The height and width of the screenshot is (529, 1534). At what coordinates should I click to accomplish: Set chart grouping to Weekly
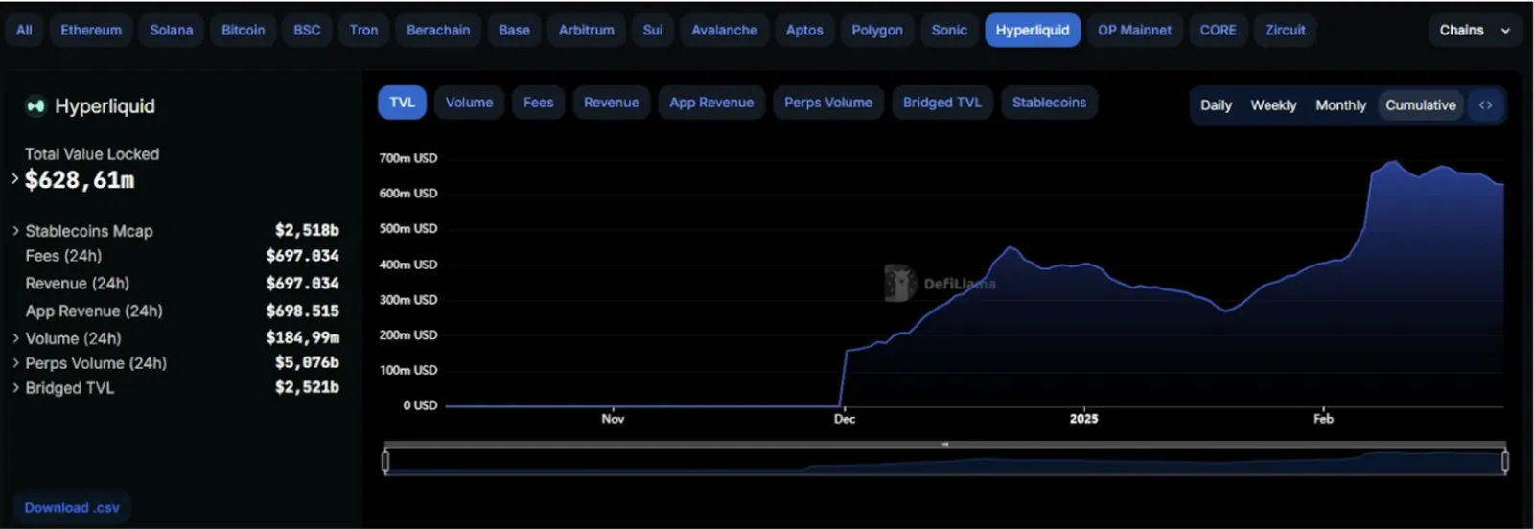coord(1273,105)
